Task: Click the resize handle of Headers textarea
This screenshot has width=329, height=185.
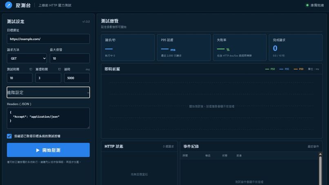Action: (x=88, y=127)
